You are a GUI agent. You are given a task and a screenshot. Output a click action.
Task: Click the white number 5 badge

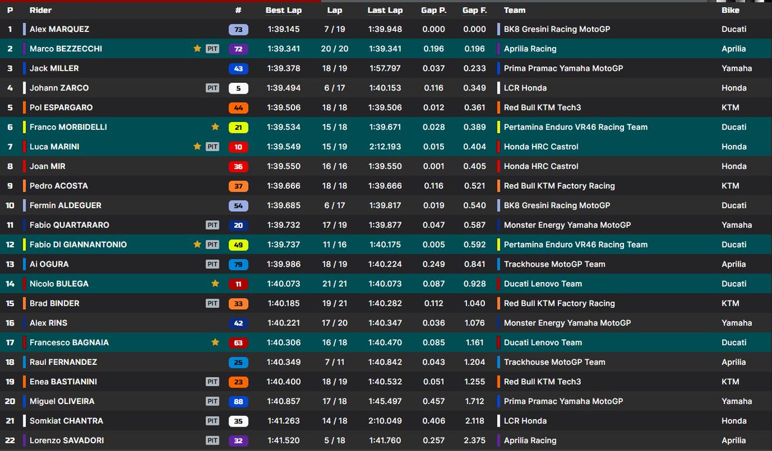tap(238, 88)
